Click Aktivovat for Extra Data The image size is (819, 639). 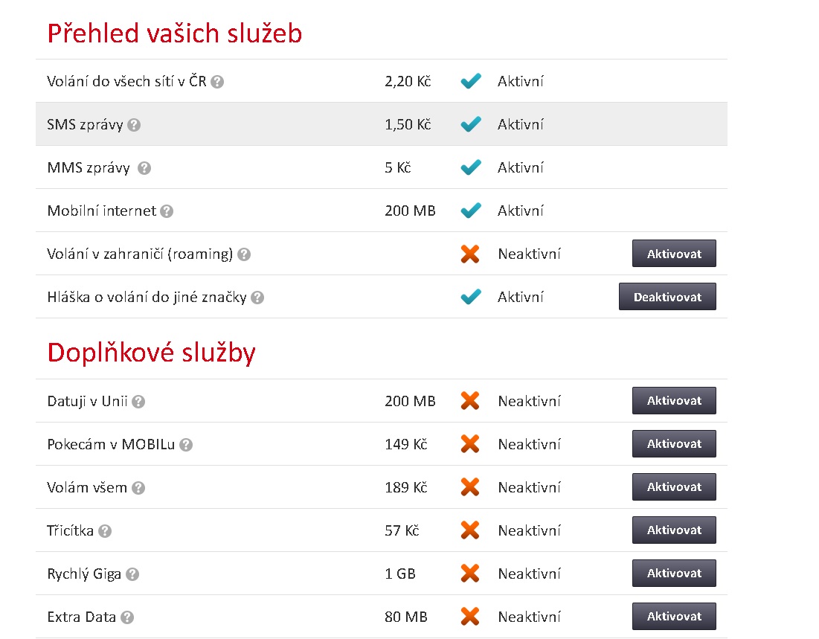(674, 617)
